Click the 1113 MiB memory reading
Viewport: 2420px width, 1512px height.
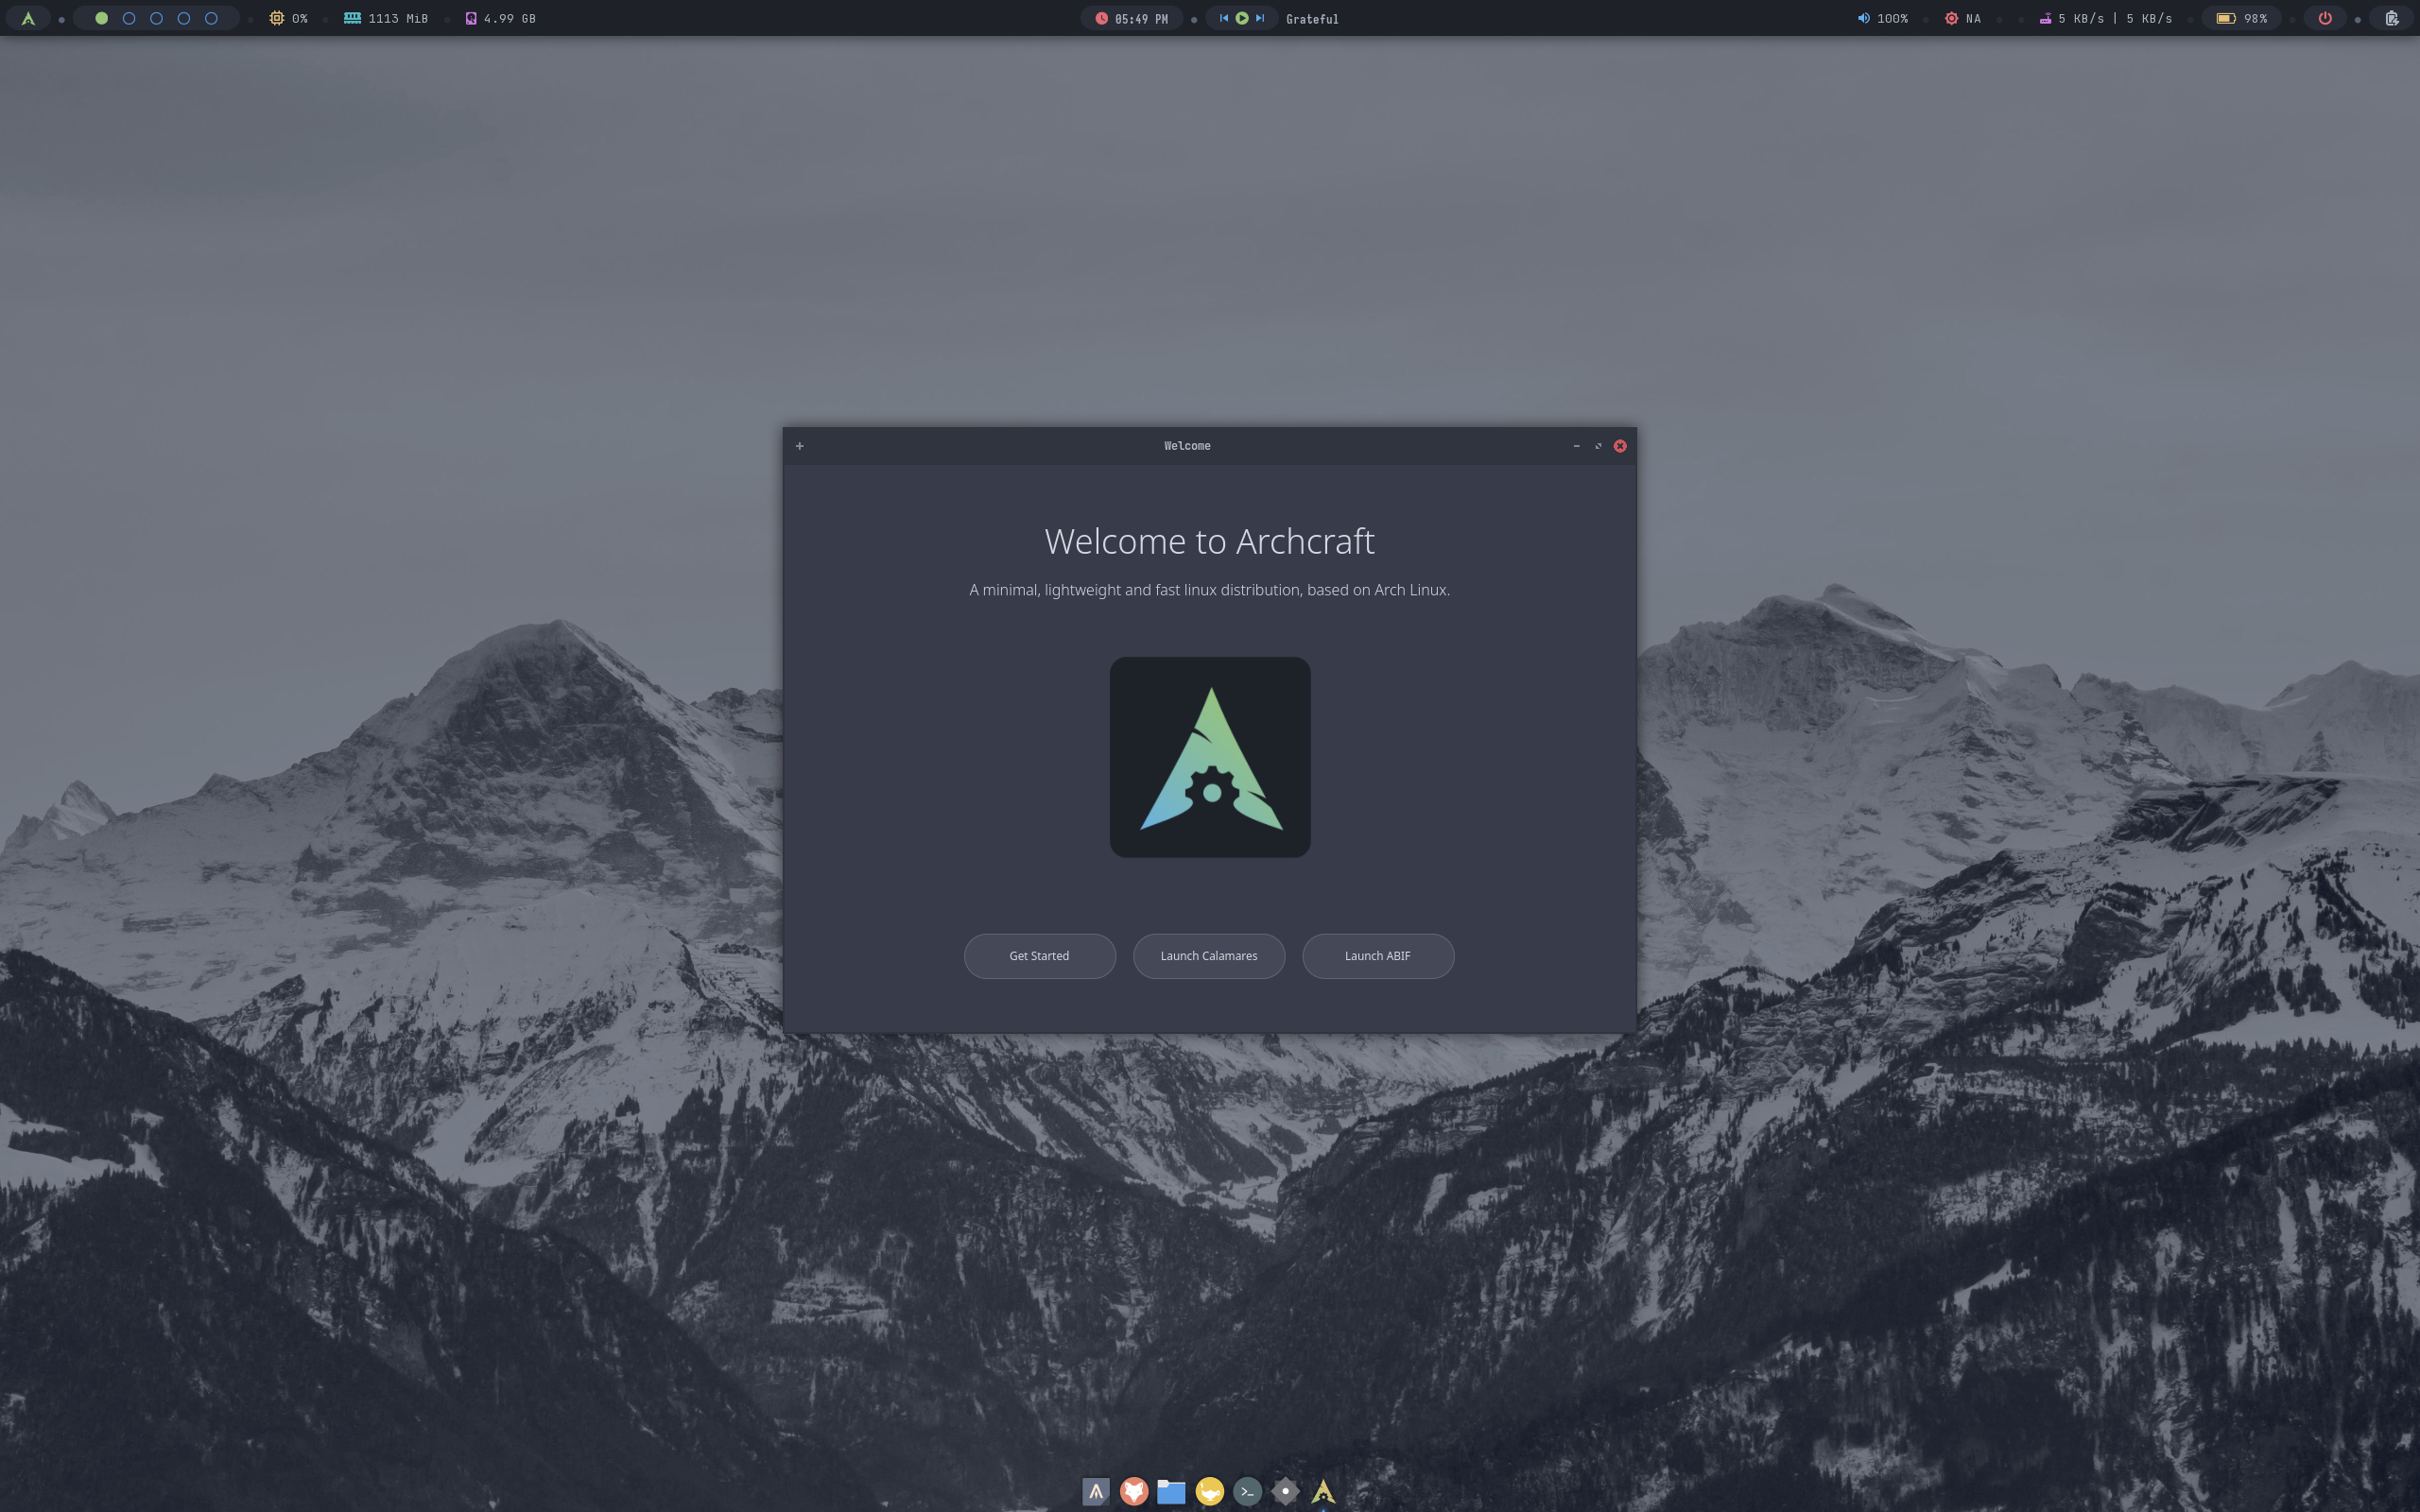398,19
